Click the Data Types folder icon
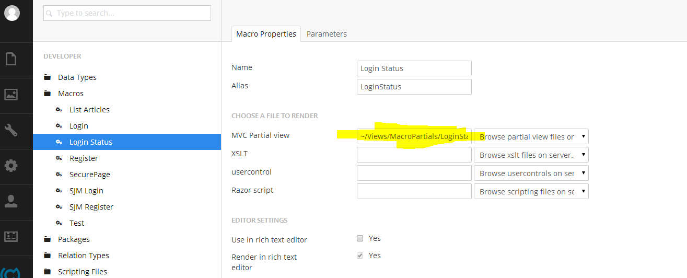This screenshot has width=687, height=278. pos(48,77)
